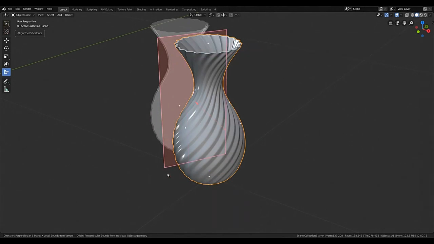Select the Cursor tool in the toolbar

pyautogui.click(x=6, y=32)
